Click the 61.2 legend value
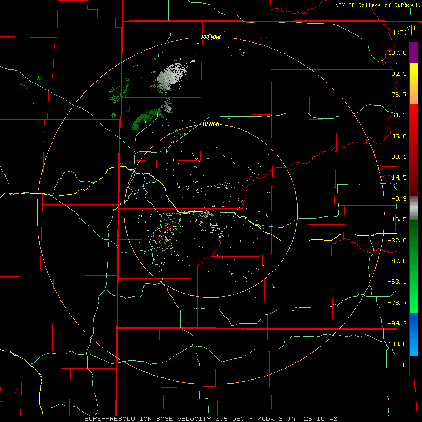The image size is (422, 422). [x=399, y=115]
